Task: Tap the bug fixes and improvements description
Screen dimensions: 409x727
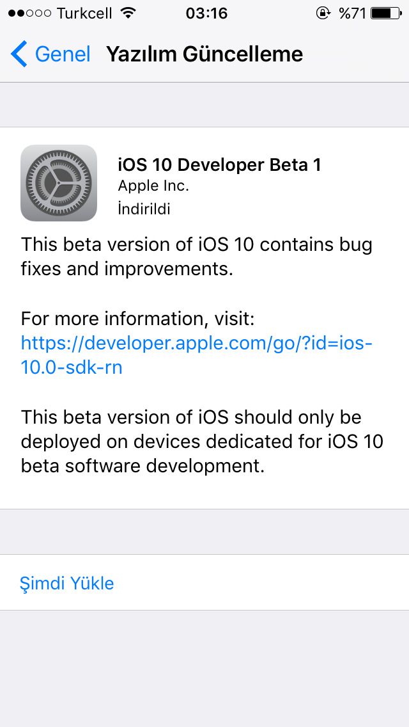Action: tap(196, 256)
